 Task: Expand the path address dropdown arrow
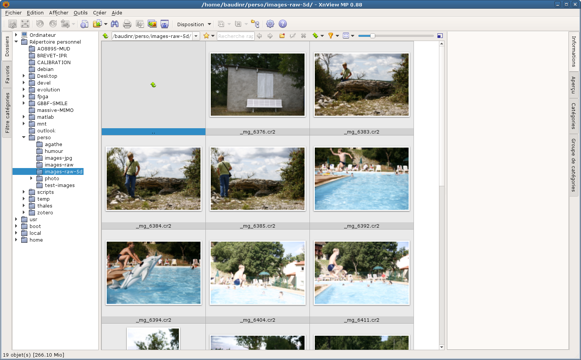pos(196,36)
